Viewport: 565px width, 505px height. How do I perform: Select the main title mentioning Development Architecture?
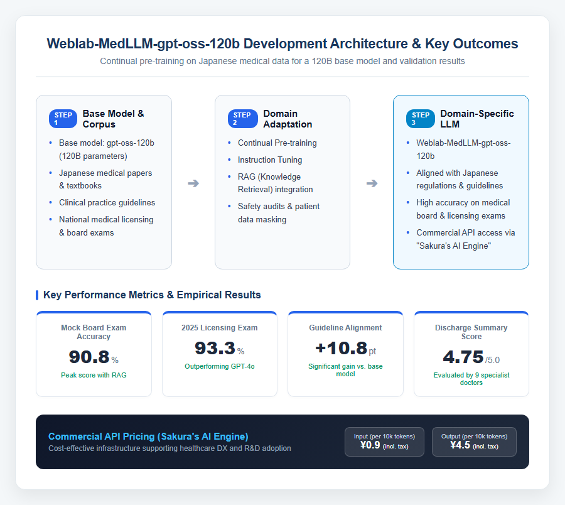pyautogui.click(x=282, y=43)
